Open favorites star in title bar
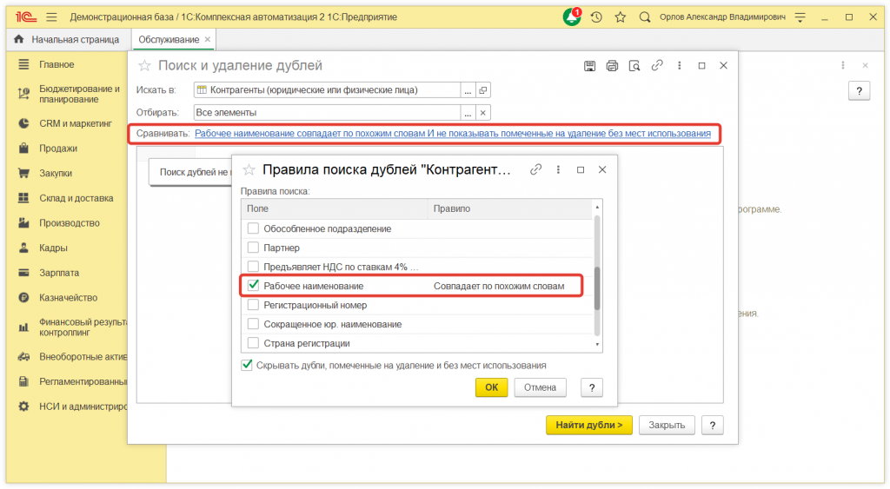Screen dimensions: 890x489 [x=621, y=17]
